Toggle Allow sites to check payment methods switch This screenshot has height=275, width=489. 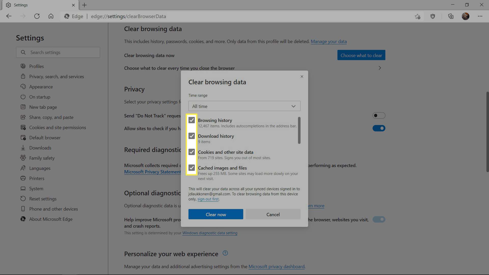click(379, 128)
